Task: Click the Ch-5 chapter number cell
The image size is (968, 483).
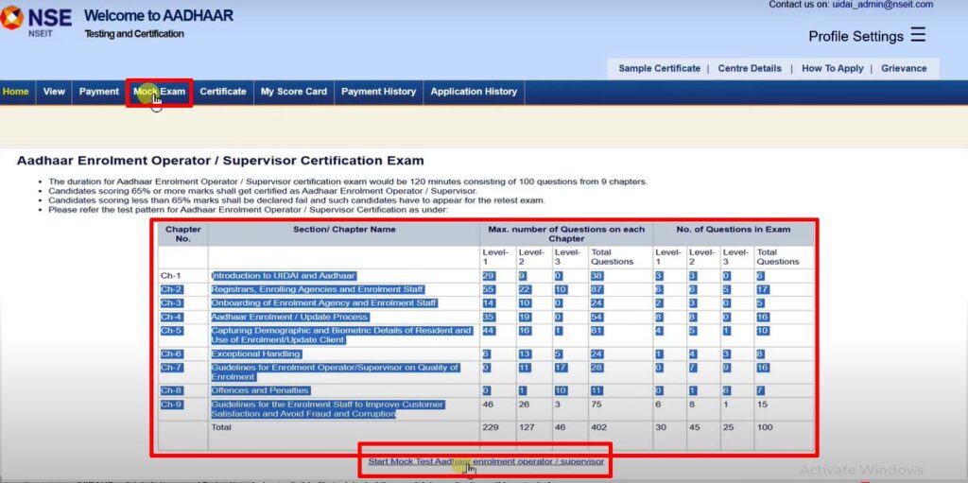Action: [182, 336]
